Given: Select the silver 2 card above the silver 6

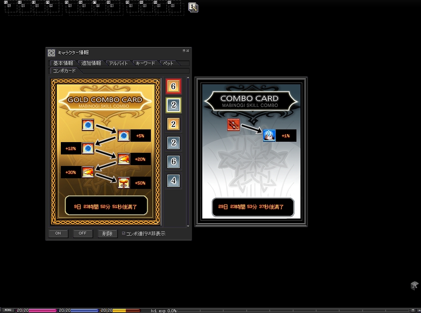Looking at the screenshot, I should (173, 143).
